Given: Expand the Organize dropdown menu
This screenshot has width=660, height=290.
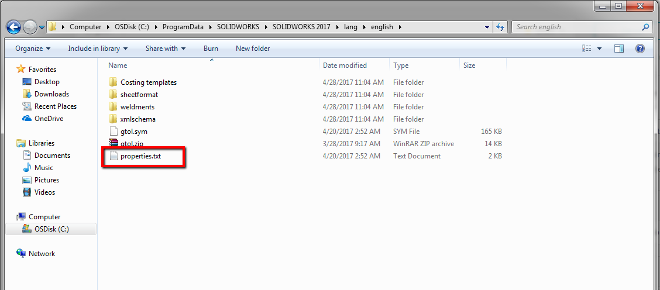Looking at the screenshot, I should (33, 49).
